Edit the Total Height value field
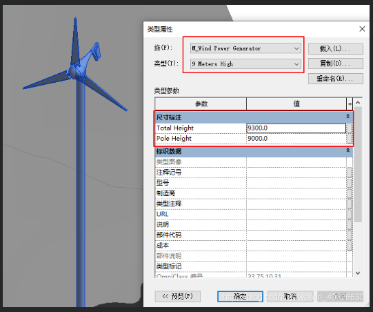 296,128
